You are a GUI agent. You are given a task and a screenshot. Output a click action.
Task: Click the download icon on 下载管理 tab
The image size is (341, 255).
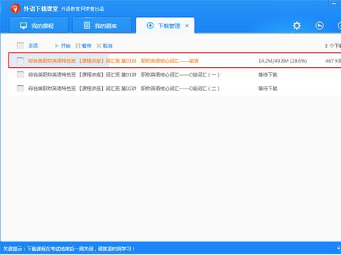pos(150,25)
